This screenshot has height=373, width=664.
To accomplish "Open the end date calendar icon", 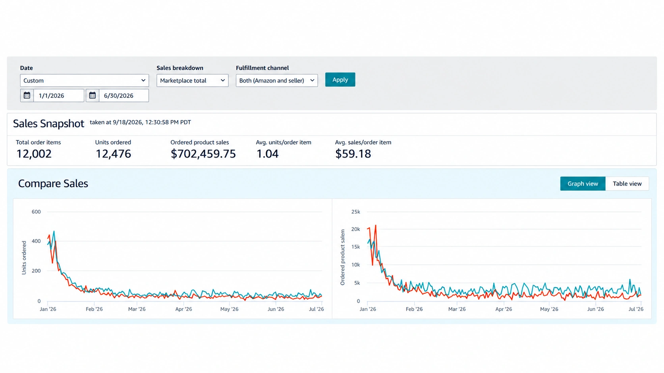I will click(x=93, y=96).
